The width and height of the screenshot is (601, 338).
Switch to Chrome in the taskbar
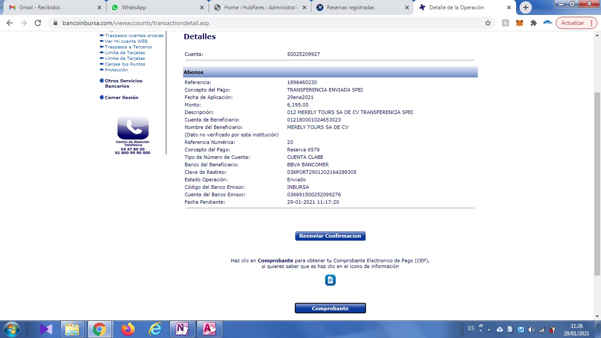click(99, 329)
